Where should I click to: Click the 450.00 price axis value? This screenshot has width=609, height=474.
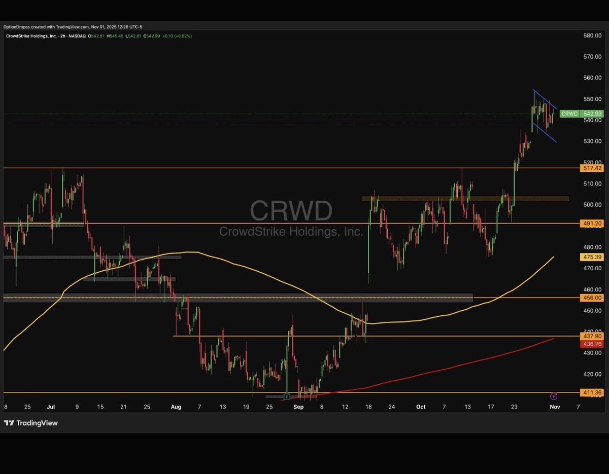coord(592,311)
